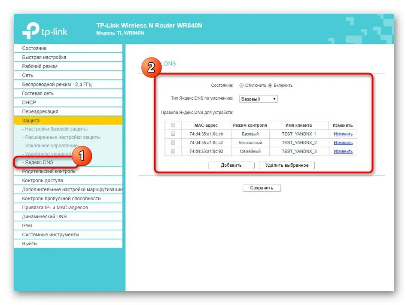Open Динамический DNS menu
The width and height of the screenshot is (408, 305).
pyautogui.click(x=68, y=217)
